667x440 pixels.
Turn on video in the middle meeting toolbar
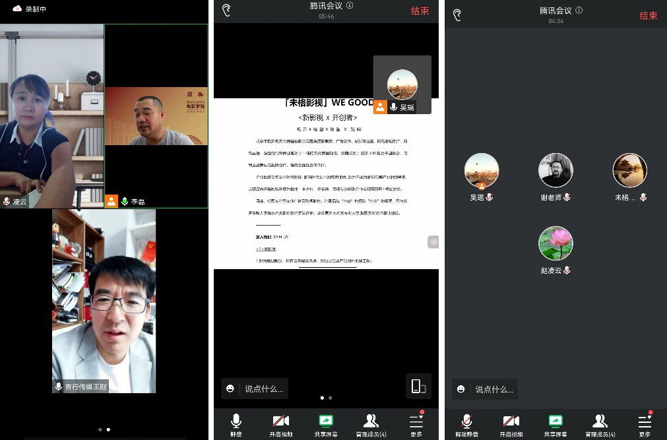(x=280, y=424)
